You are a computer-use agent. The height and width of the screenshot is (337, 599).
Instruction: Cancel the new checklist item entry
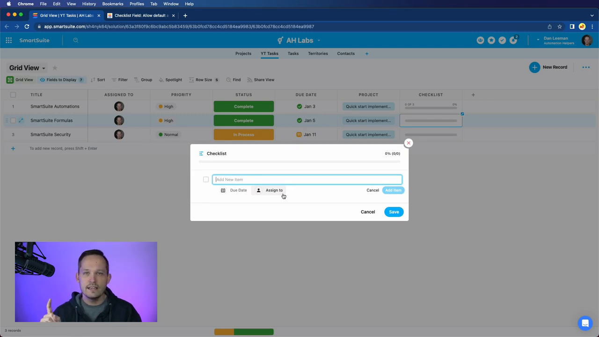click(x=373, y=190)
